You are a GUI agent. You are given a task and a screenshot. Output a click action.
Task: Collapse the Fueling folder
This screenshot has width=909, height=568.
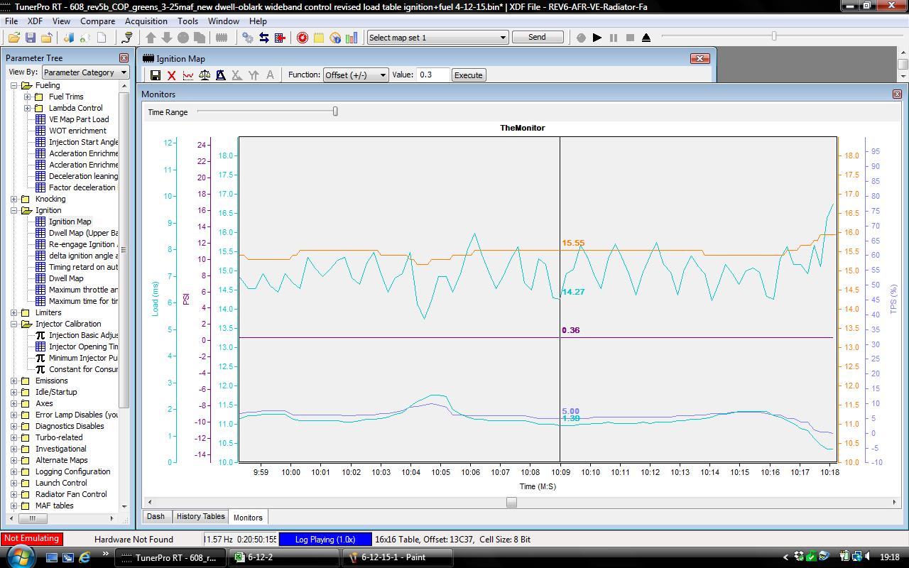pos(13,85)
